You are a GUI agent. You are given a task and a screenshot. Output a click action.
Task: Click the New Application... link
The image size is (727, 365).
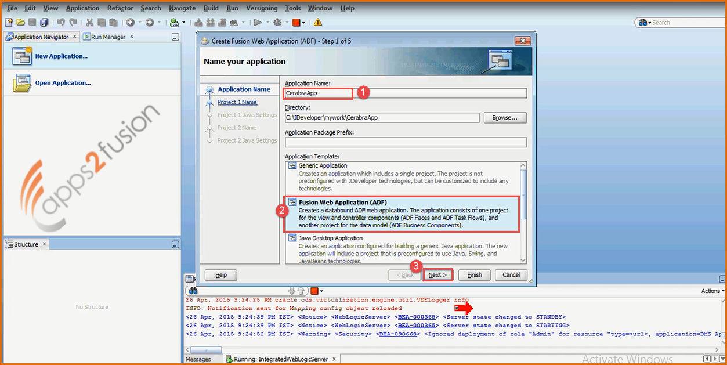coord(62,56)
